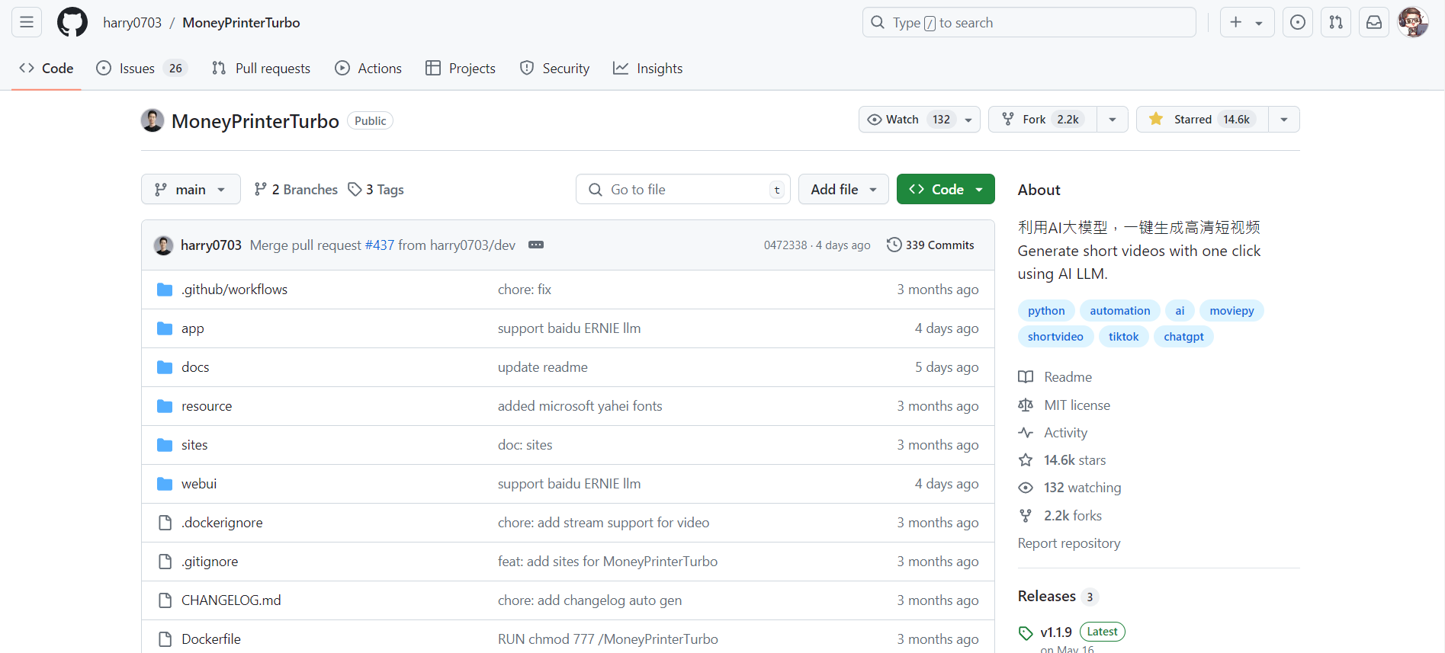1445x653 pixels.
Task: Open the issues shortcut icon in header
Action: tap(1298, 22)
